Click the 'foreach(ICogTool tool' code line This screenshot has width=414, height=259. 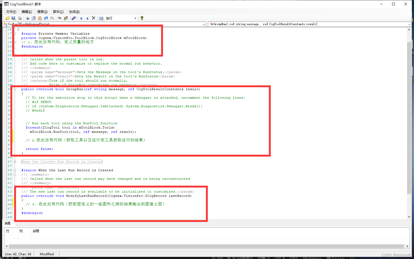pos(70,127)
